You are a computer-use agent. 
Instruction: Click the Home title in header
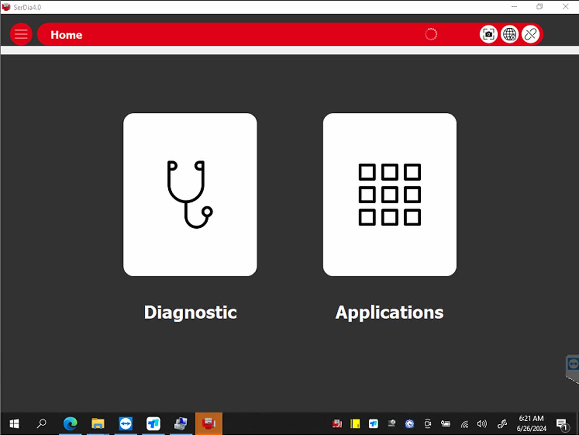point(66,35)
